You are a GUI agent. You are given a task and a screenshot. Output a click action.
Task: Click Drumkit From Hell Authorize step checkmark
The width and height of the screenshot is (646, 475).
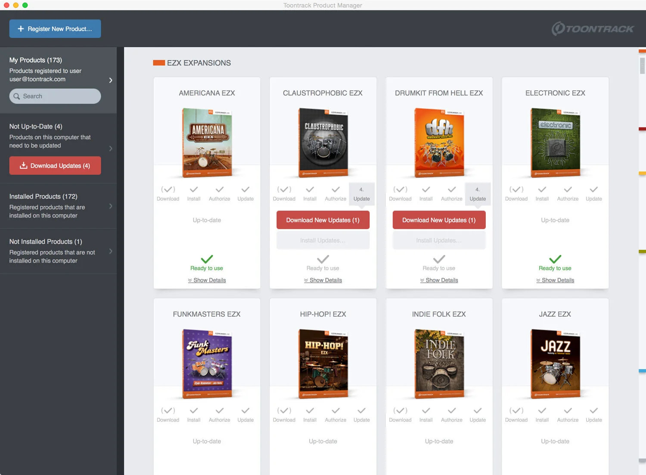(x=452, y=189)
